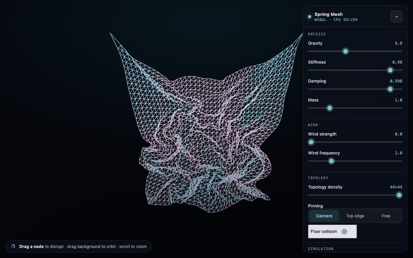Click the Stiffness value 0.90

tap(397, 62)
